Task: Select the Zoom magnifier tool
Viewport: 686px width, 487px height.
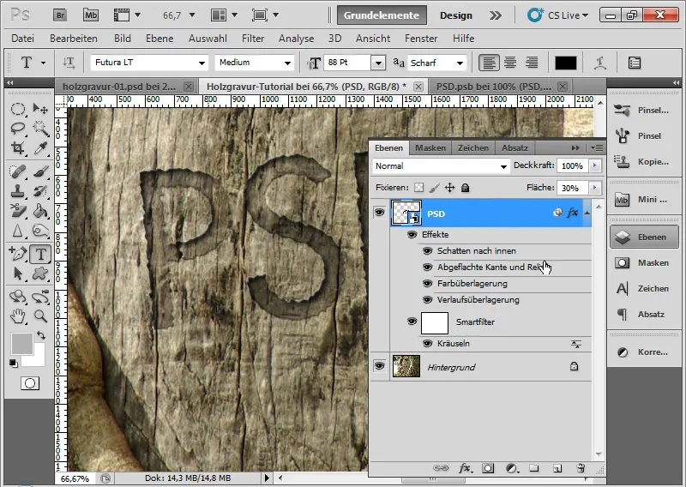Action: [40, 316]
